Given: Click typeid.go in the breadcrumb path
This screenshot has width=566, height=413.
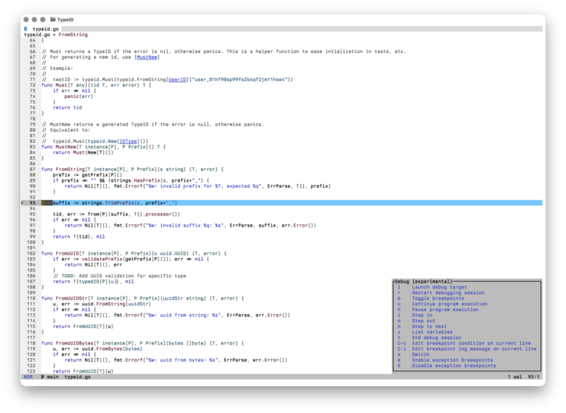Looking at the screenshot, I should 37,35.
